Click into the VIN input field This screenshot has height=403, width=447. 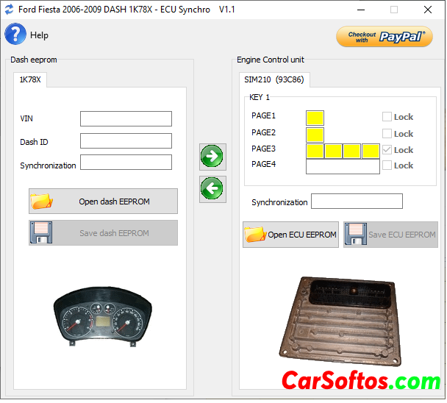(x=126, y=119)
